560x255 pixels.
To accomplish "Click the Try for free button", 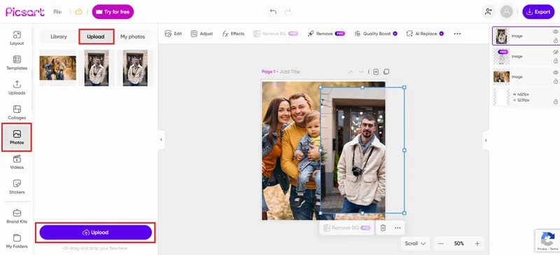I will pos(113,12).
